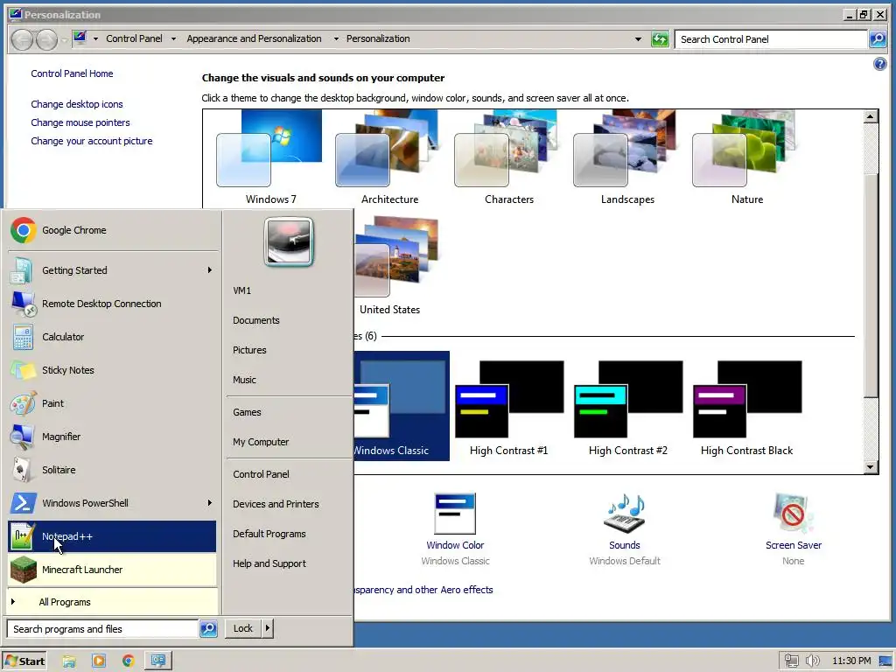Click Chrome icon in taskbar
Image resolution: width=896 pixels, height=672 pixels.
click(129, 661)
